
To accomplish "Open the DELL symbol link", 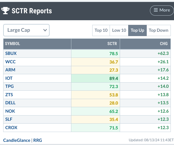I will point(10,103).
